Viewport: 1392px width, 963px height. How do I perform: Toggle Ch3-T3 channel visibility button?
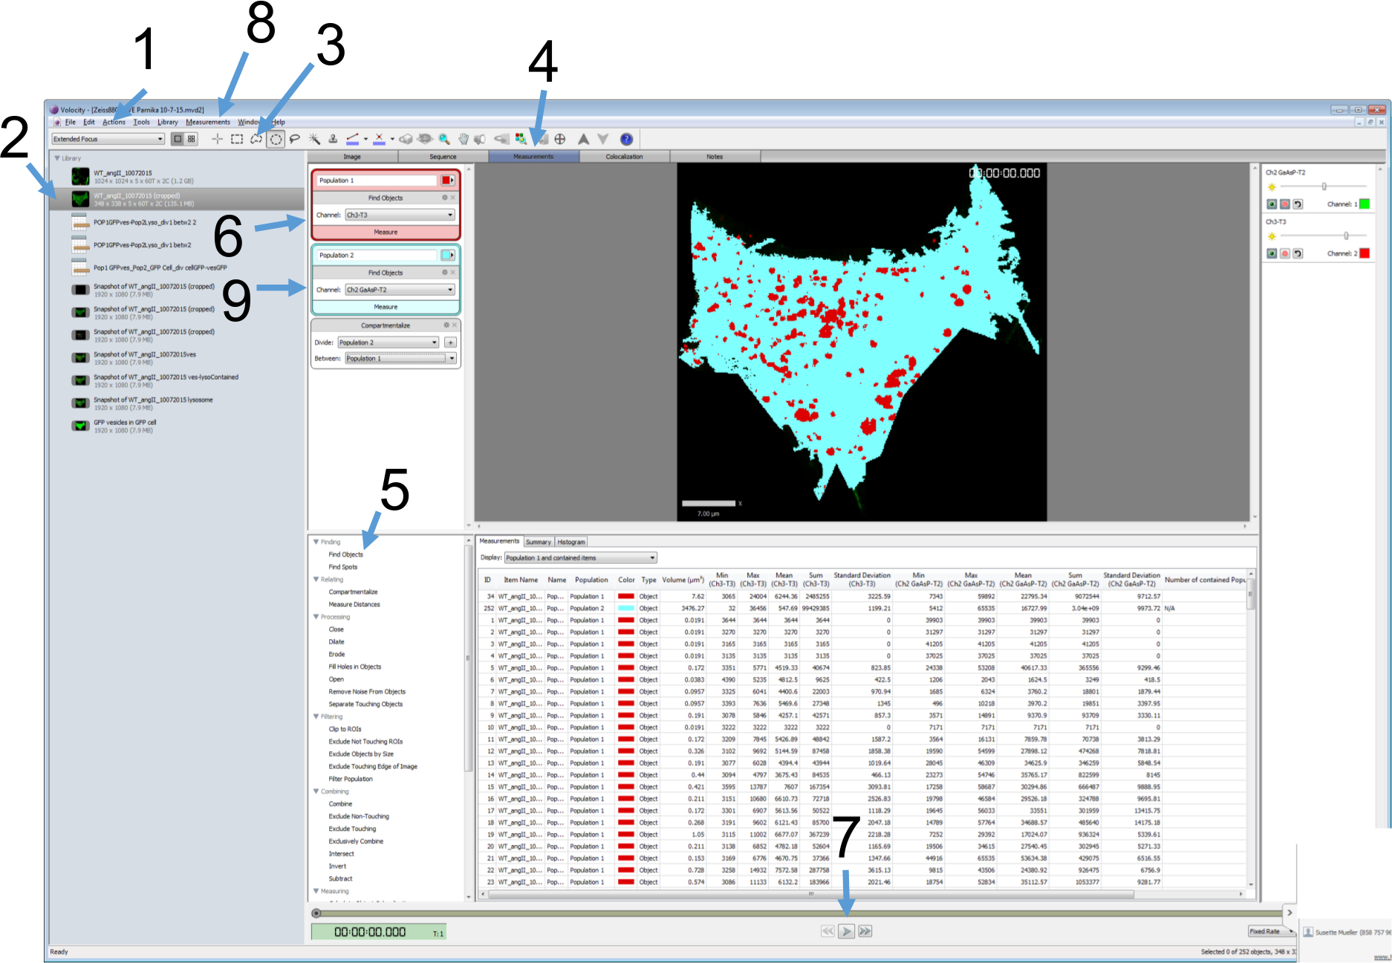tap(1272, 253)
